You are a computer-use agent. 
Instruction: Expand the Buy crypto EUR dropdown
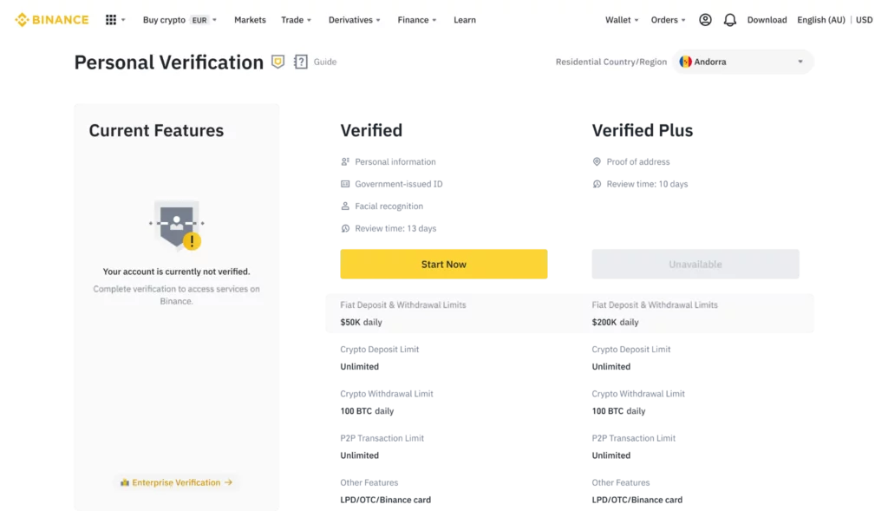pos(180,20)
